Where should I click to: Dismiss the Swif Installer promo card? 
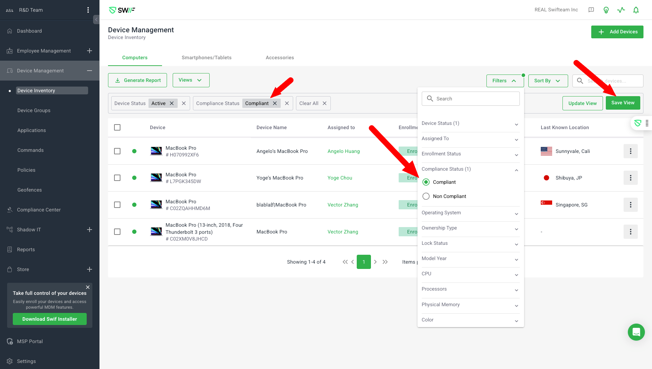point(88,287)
